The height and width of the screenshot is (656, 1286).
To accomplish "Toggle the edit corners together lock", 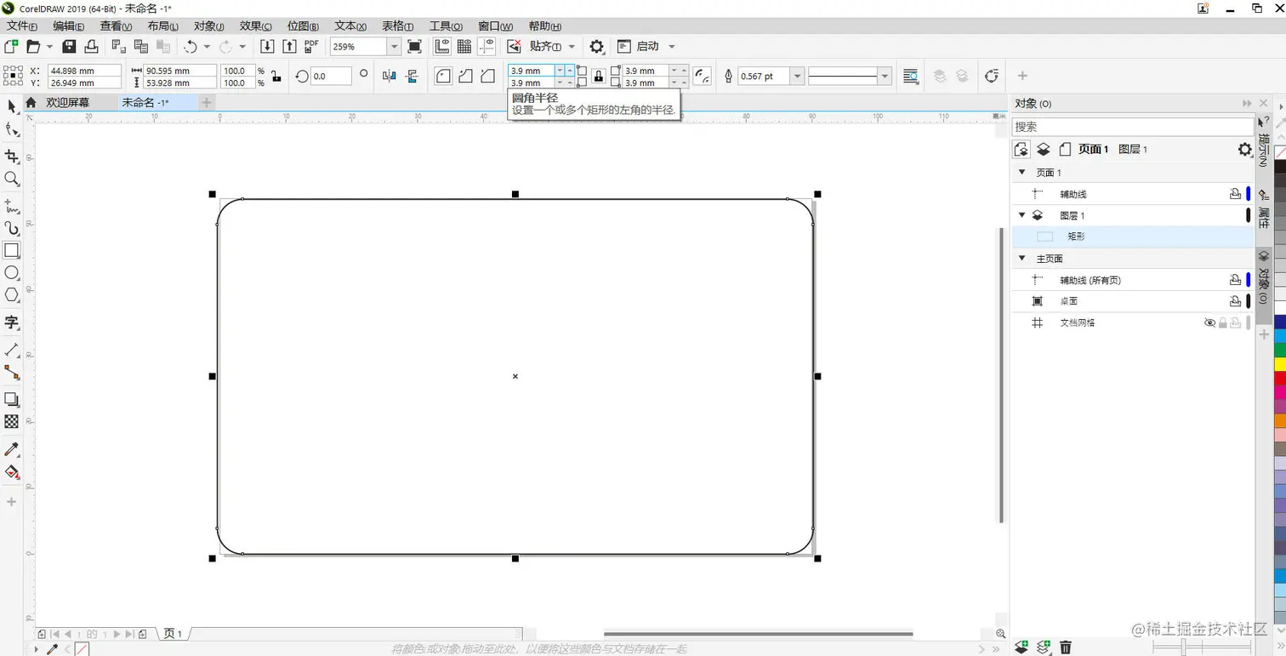I will tap(599, 77).
